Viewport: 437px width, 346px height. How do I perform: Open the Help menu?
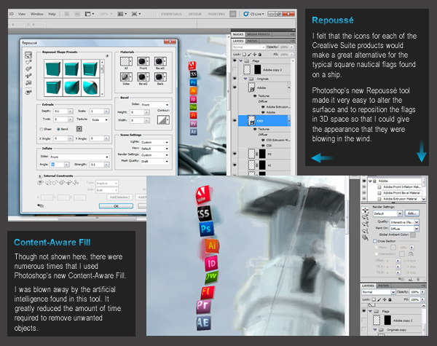(x=52, y=14)
